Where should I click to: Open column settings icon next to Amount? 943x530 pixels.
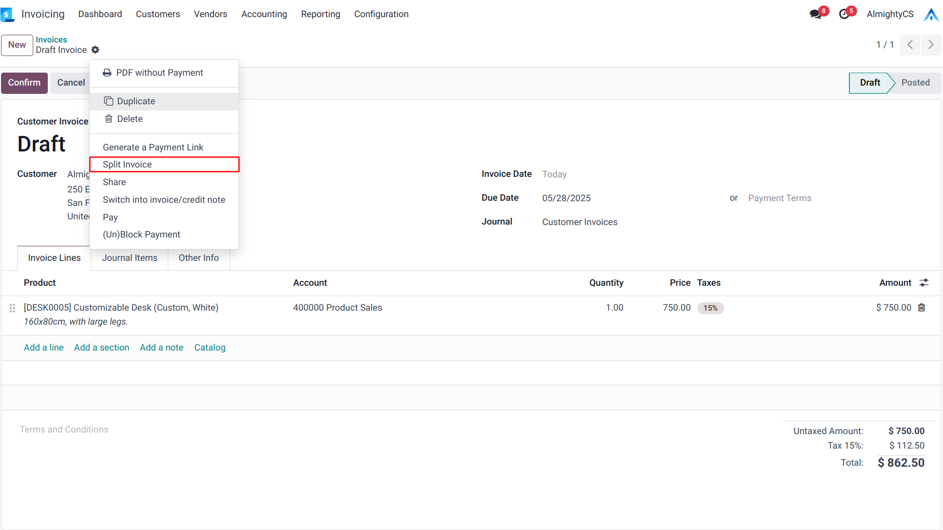[924, 283]
